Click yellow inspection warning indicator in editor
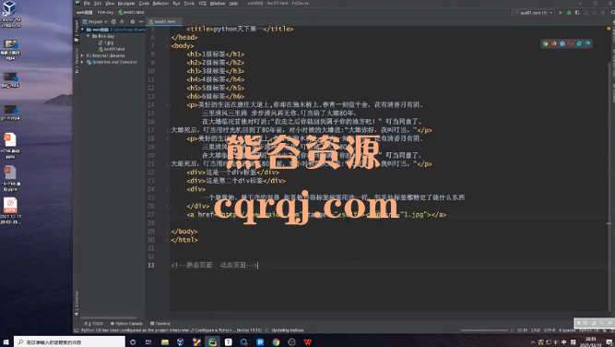This screenshot has height=347, width=615. point(609,29)
